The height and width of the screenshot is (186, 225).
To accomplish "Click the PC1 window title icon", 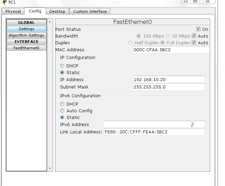I will [x=4, y=2].
